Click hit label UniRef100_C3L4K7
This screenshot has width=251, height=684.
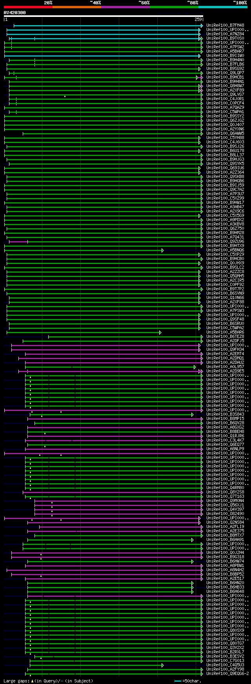point(225,440)
